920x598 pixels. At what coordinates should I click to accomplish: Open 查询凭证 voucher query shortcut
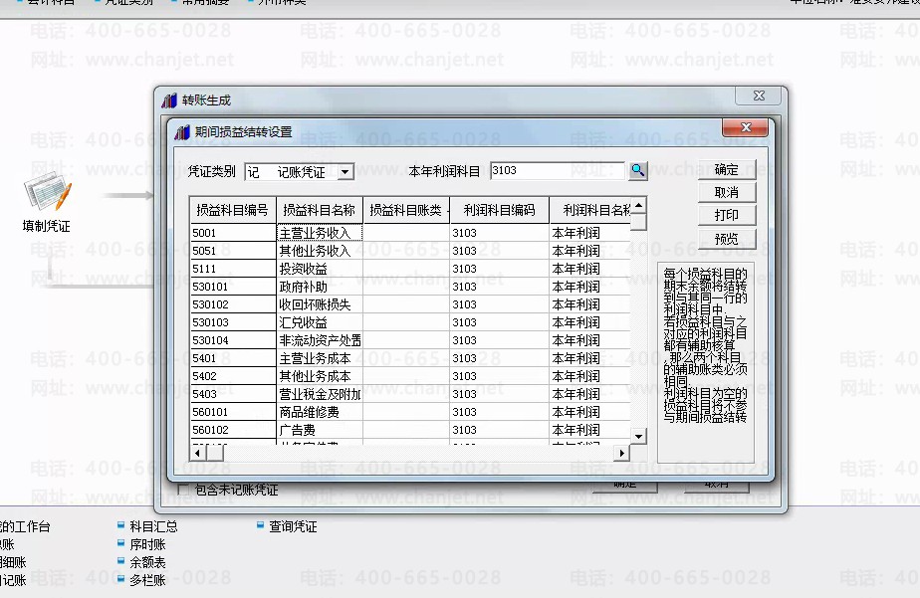(x=293, y=526)
